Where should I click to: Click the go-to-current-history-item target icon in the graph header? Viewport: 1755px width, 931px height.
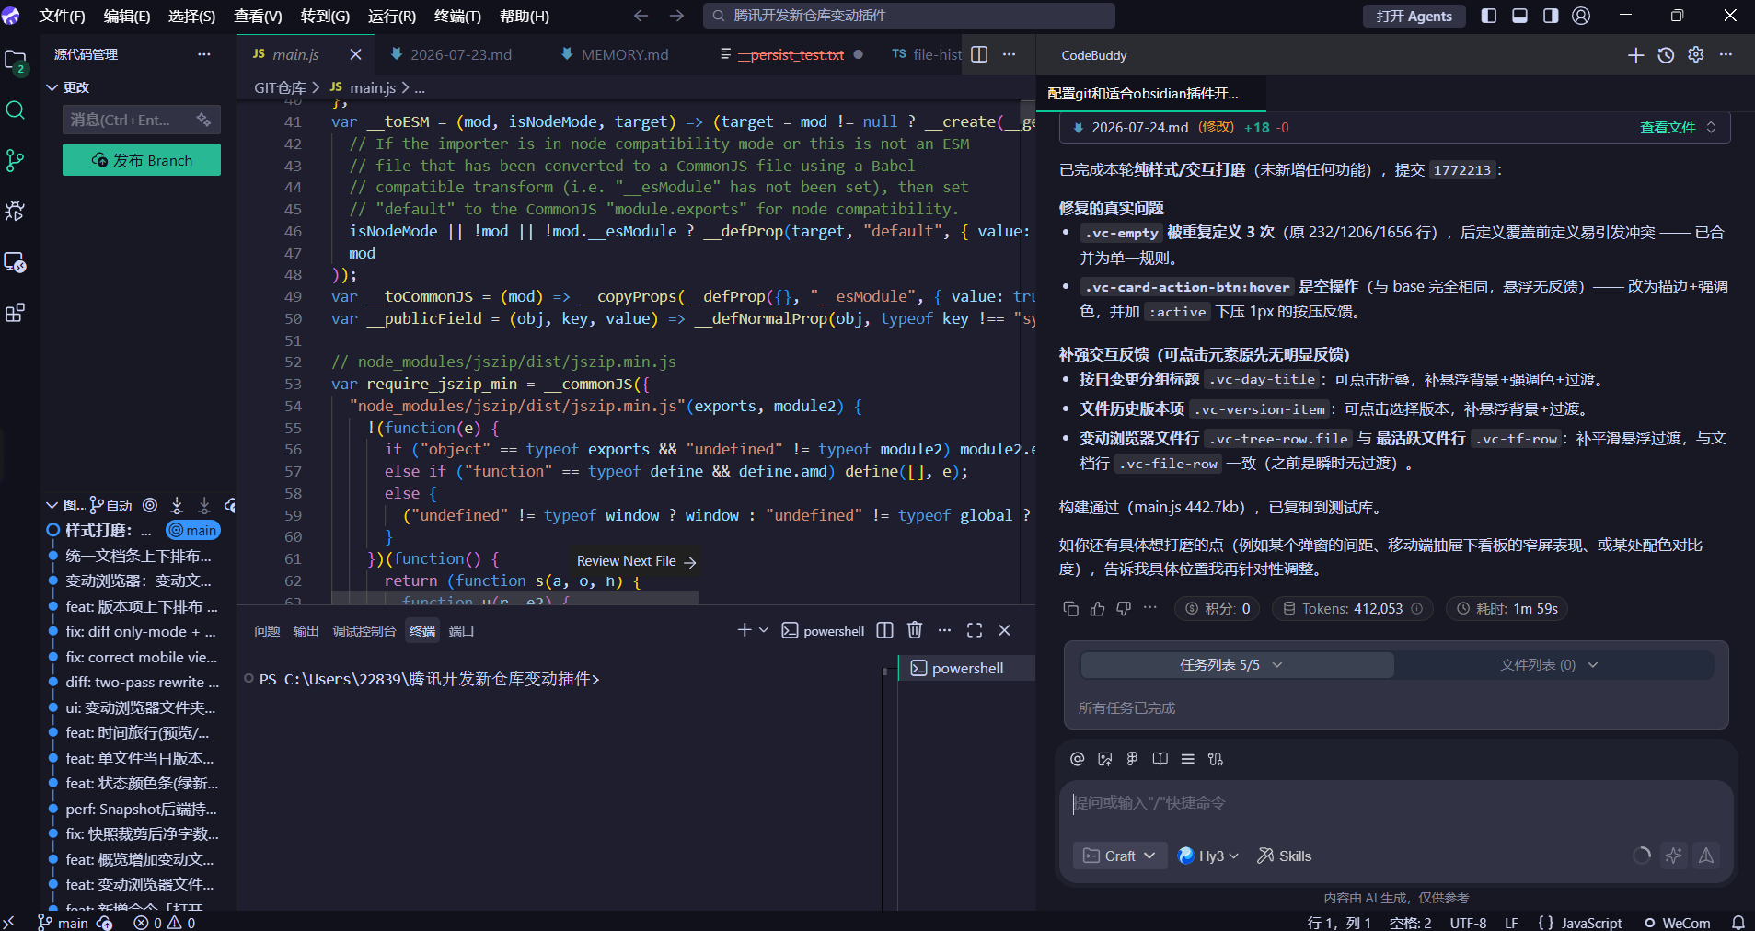[x=150, y=505]
